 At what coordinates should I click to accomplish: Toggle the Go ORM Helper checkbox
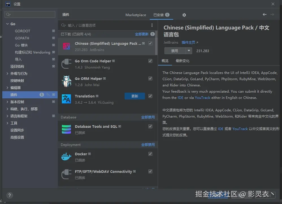point(150,78)
